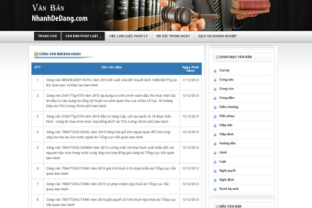This screenshot has width=312, height=208.
Task: Click the document icon beside Lệnh
Action: pos(215,153)
